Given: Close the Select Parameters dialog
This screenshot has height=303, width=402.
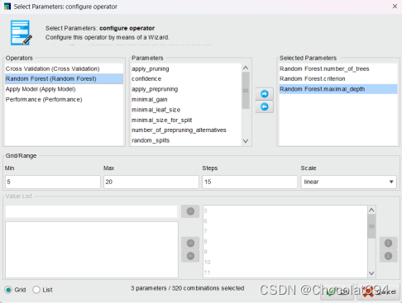Looking at the screenshot, I should click(395, 6).
